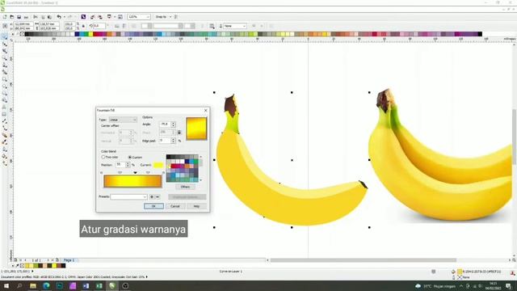This screenshot has height=291, width=517.
Task: Click the Import icon in the standard toolbar
Action: pyautogui.click(x=93, y=17)
